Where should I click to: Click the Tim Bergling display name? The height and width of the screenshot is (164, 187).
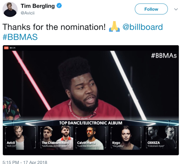tap(38, 6)
